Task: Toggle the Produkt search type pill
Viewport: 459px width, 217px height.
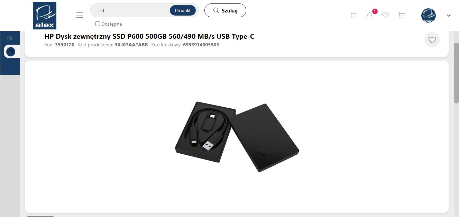Action: point(183,10)
